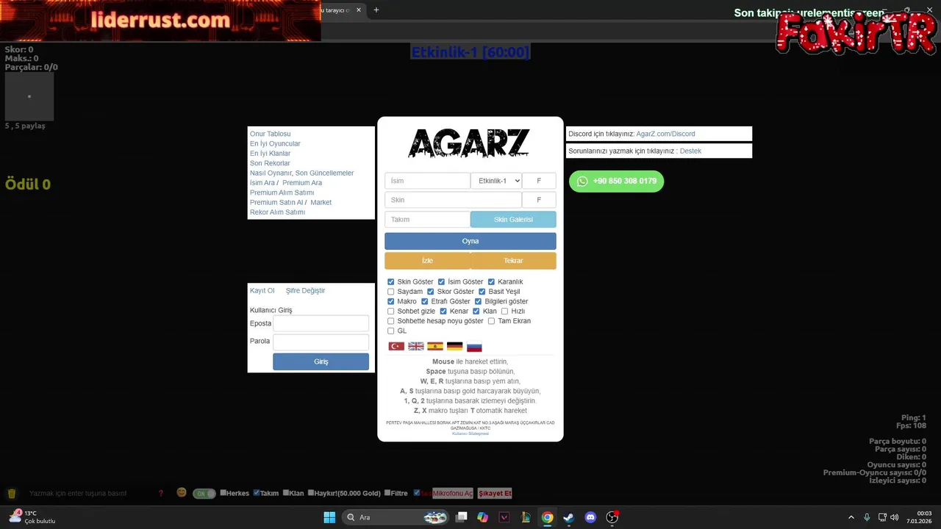The width and height of the screenshot is (941, 529).
Task: Click the red question mark help icon
Action: (161, 493)
